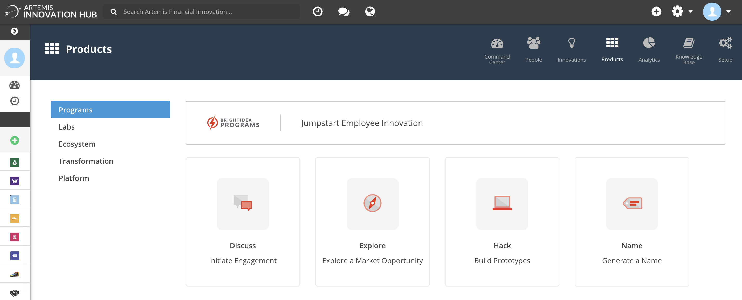Open the indigo tag sidebar item
Screen dimensions: 742x300
[x=15, y=256]
